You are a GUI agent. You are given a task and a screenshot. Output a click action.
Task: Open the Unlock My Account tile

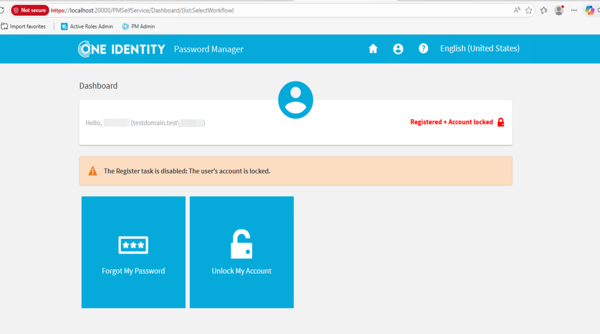click(242, 252)
